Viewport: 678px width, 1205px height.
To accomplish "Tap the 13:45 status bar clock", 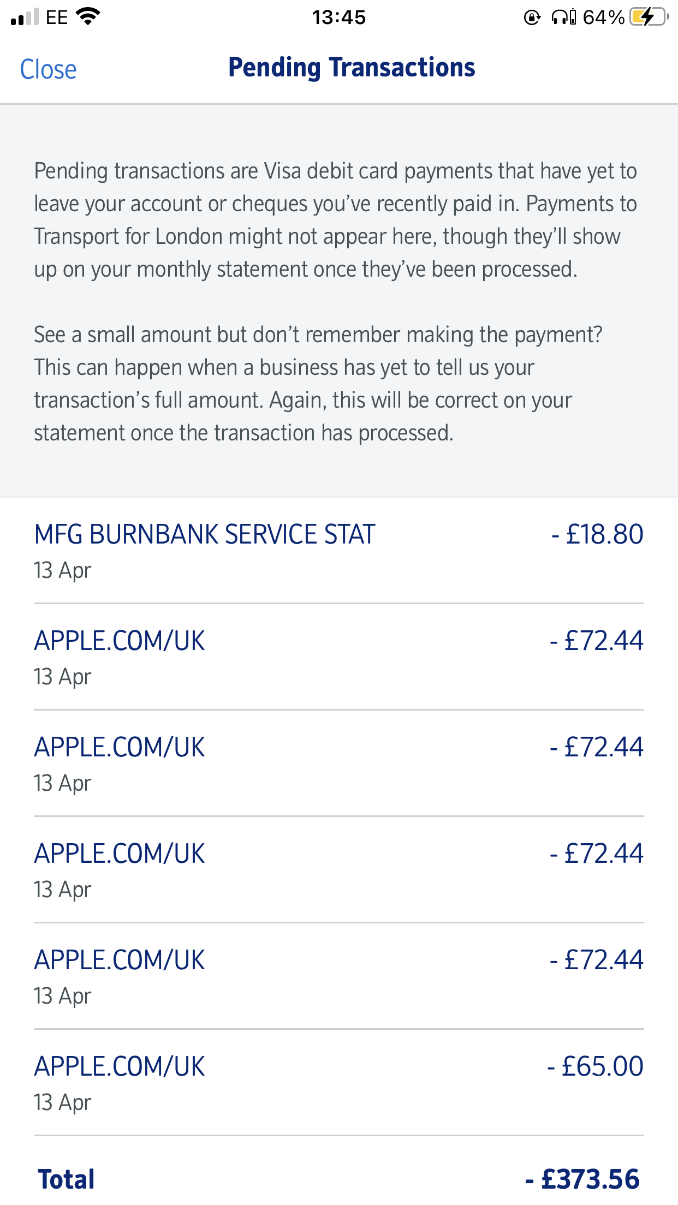I will (x=338, y=17).
